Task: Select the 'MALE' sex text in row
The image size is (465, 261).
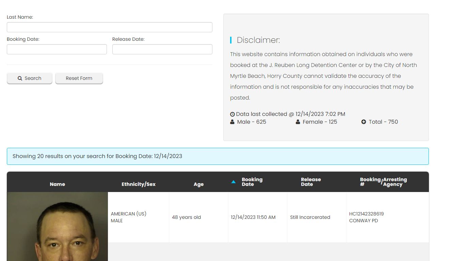Action: click(117, 221)
